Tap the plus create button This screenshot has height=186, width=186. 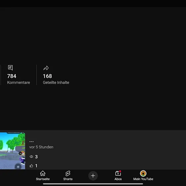[x=93, y=176]
